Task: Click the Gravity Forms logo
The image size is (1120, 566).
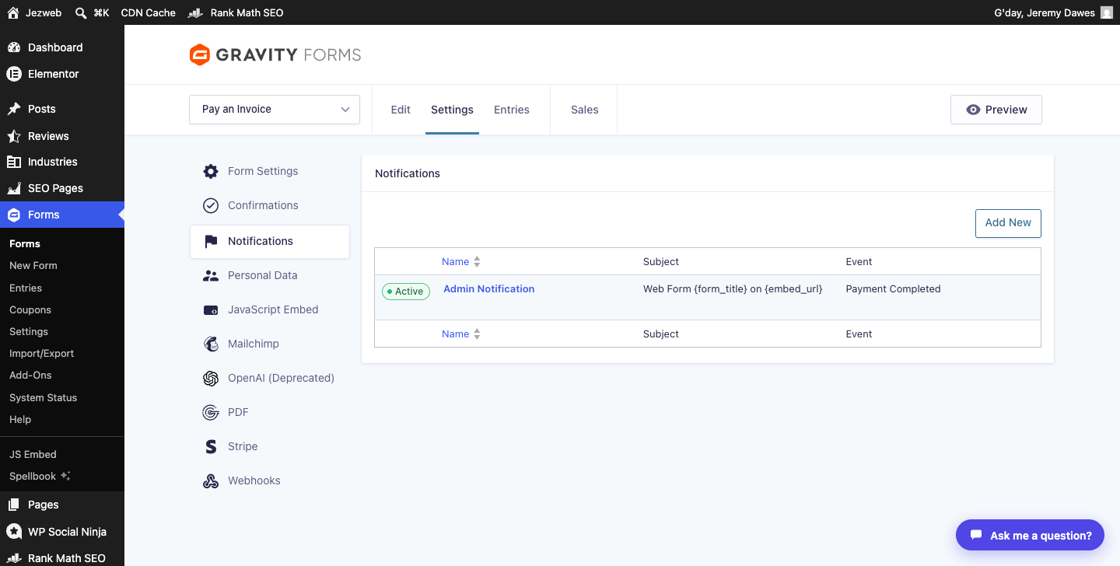Action: 275,54
